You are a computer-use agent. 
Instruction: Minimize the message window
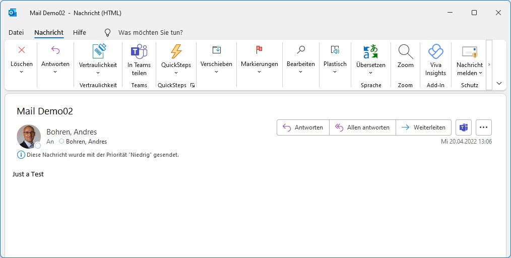point(450,13)
